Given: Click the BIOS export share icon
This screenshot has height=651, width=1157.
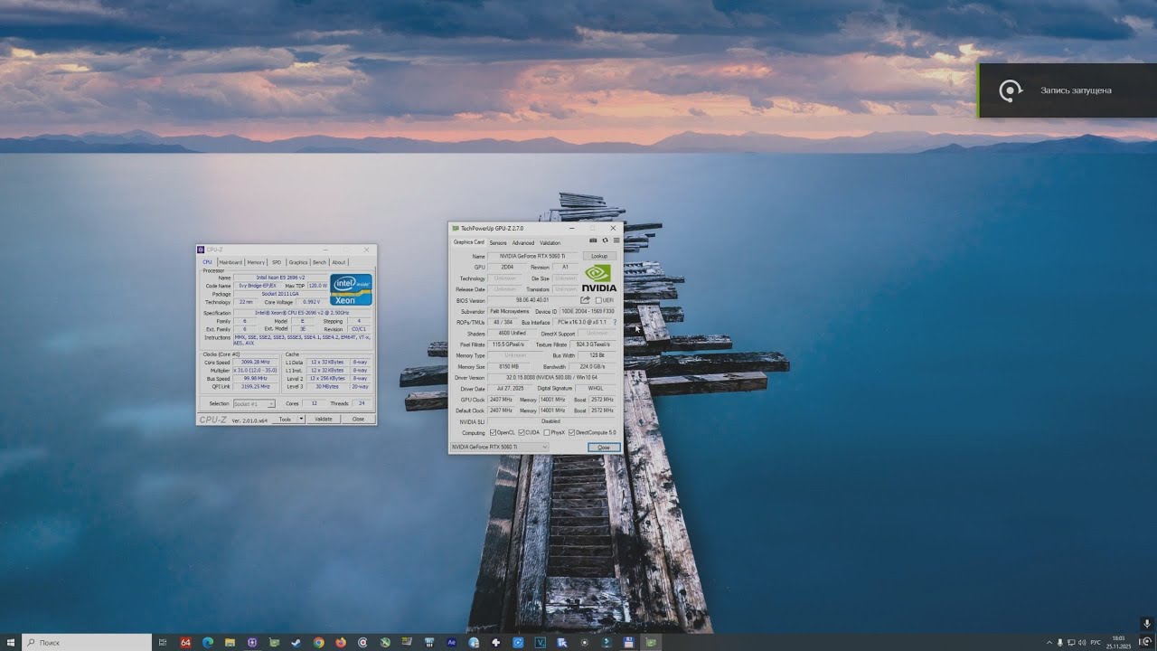Looking at the screenshot, I should click(585, 300).
